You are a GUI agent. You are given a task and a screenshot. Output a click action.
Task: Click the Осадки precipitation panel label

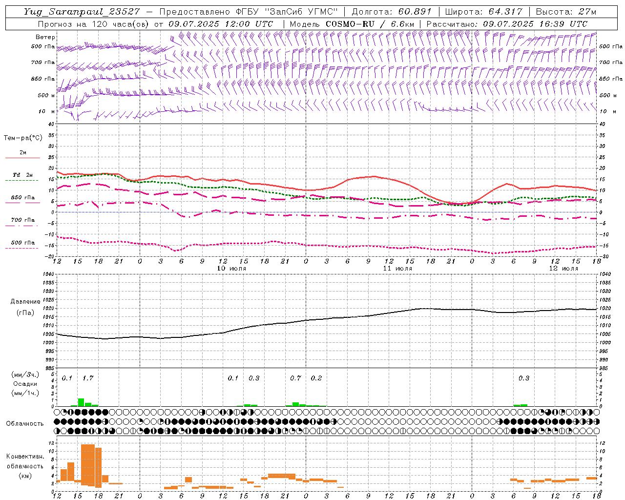click(25, 384)
